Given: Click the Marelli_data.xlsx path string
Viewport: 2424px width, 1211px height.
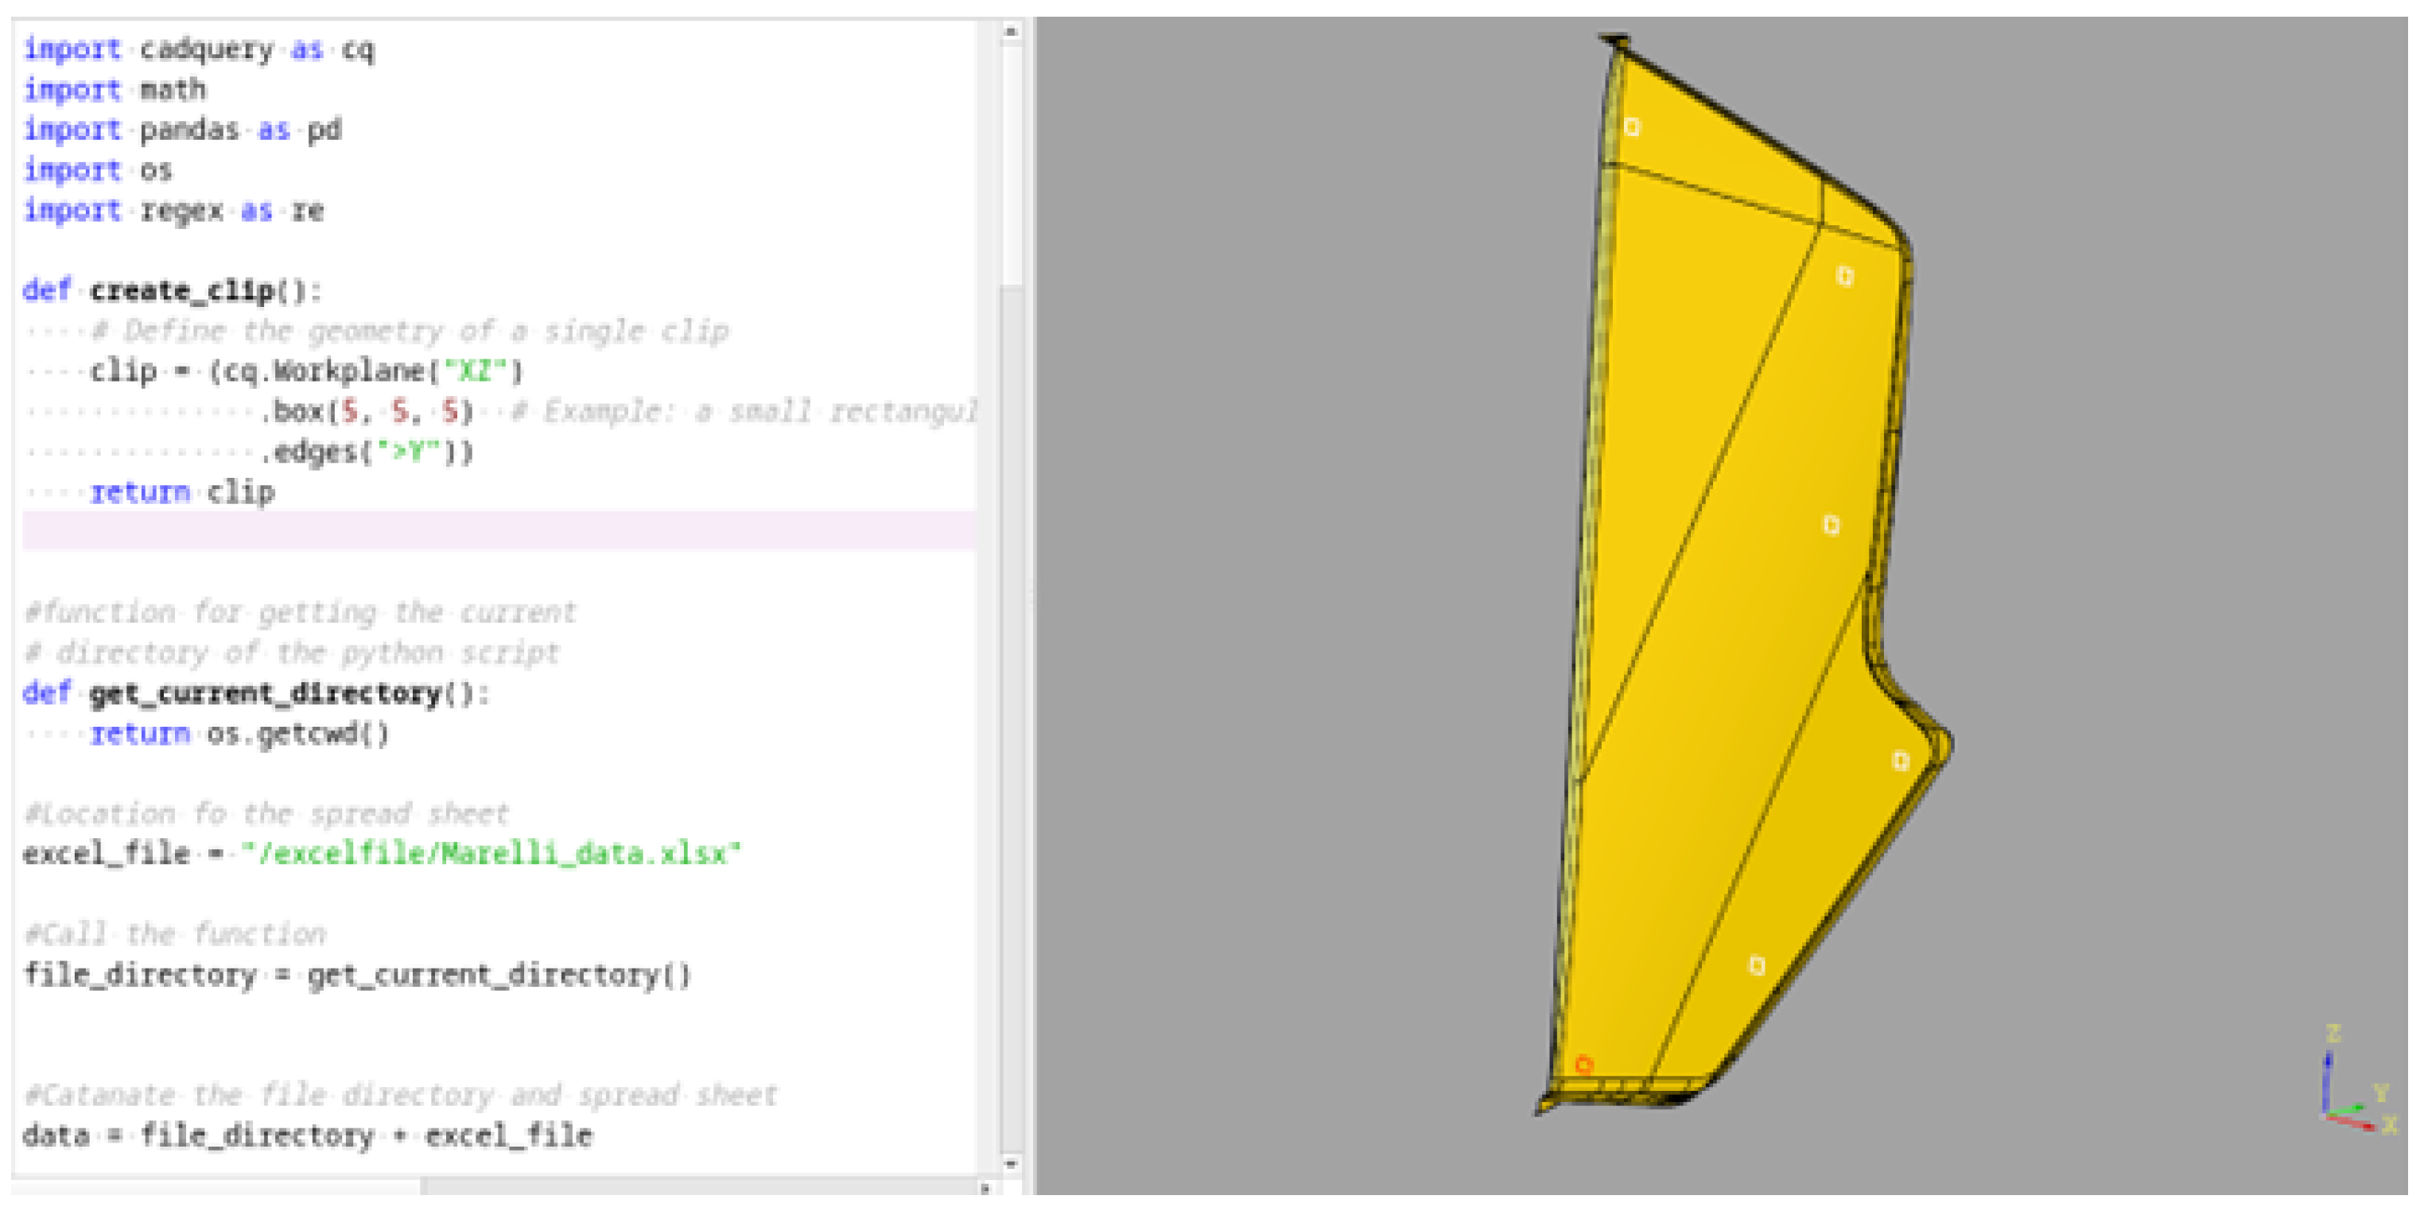Looking at the screenshot, I should [490, 853].
